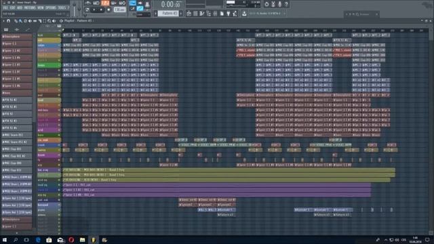Viewport: 434px width, 244px height.
Task: Mute the kick playlist track
Action: point(59,35)
